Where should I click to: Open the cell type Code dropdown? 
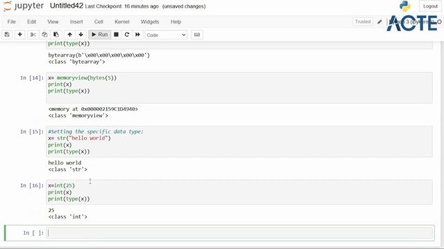point(166,35)
